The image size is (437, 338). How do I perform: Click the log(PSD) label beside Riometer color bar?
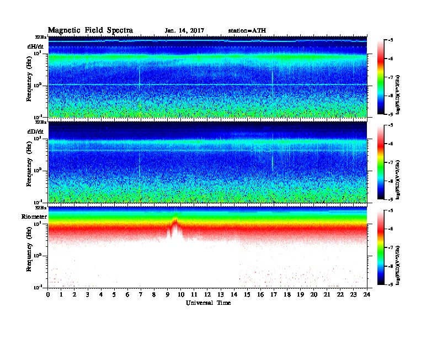click(398, 265)
